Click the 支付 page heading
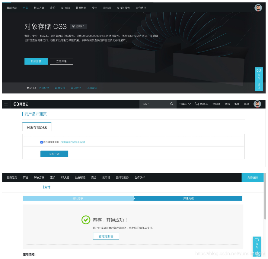Image resolution: width=268 pixels, height=259 pixels. [47, 187]
